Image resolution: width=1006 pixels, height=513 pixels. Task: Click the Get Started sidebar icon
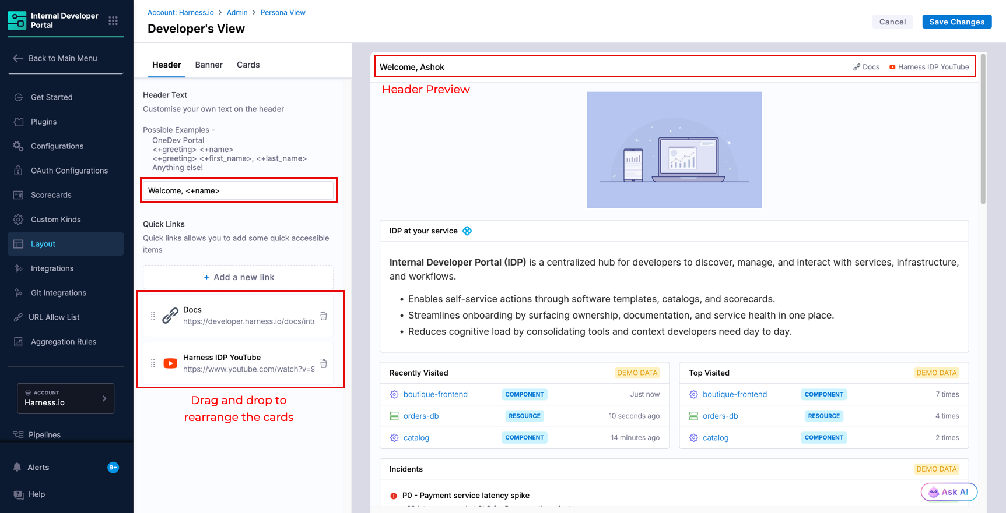point(19,97)
